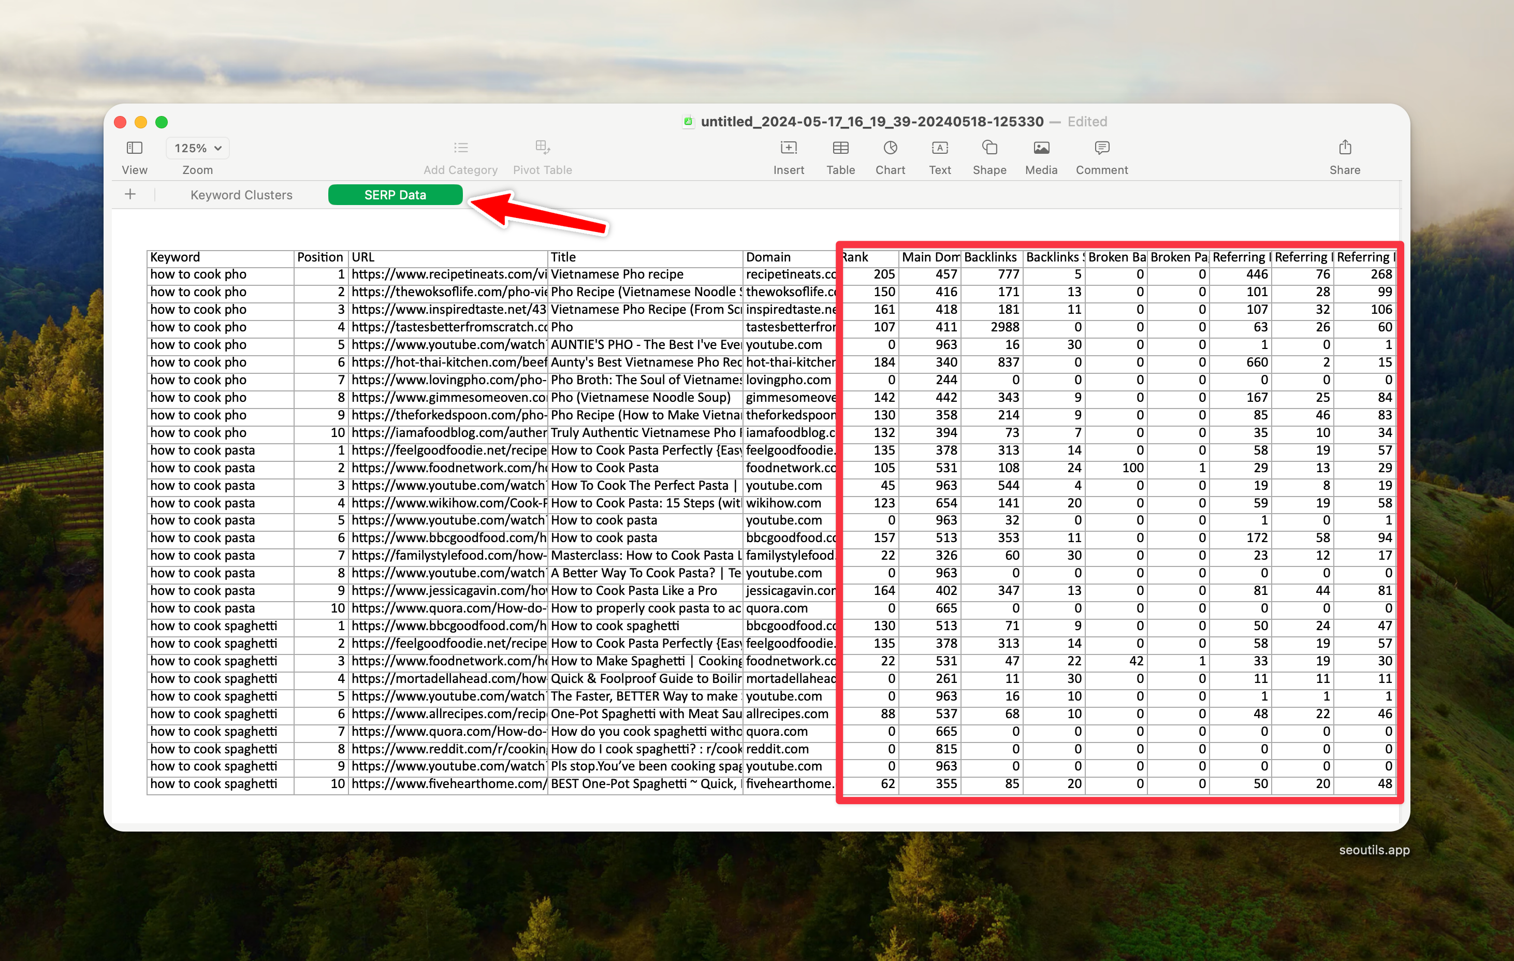The image size is (1514, 961).
Task: Switch to the Keyword Clusters sheet tab
Action: coord(241,195)
